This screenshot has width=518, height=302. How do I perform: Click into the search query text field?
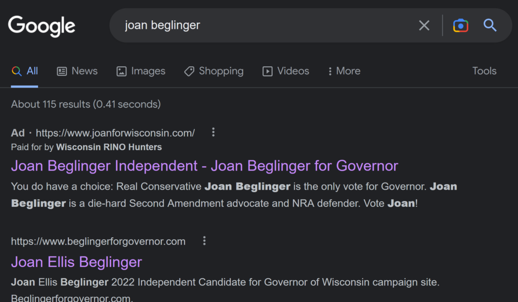coord(263,25)
